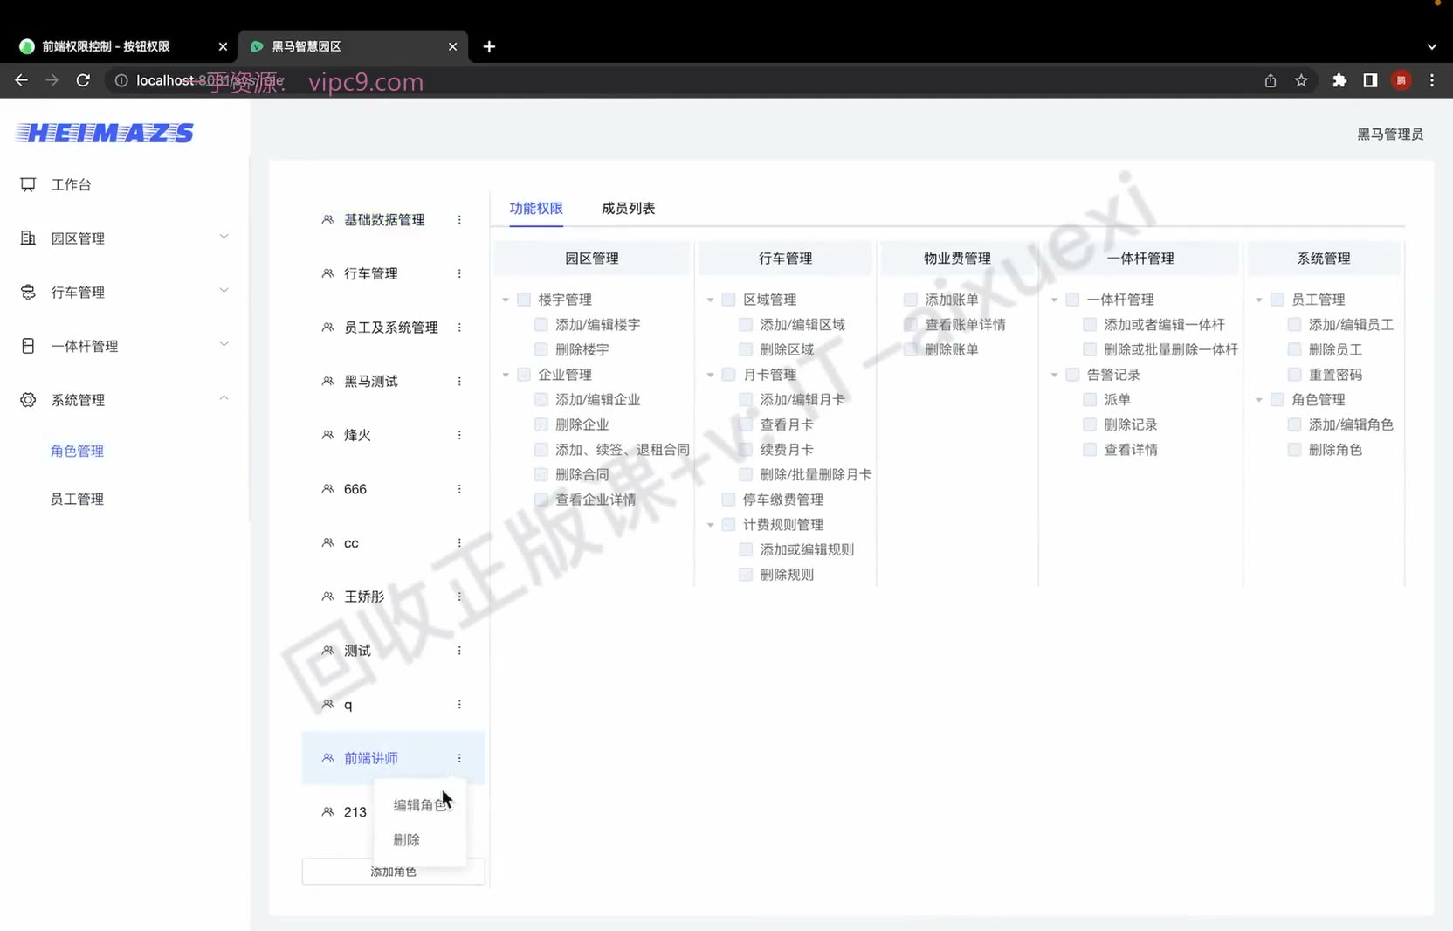Viewport: 1453px width, 931px height.
Task: Click the 园区管理 building icon in sidebar
Action: [x=28, y=238]
